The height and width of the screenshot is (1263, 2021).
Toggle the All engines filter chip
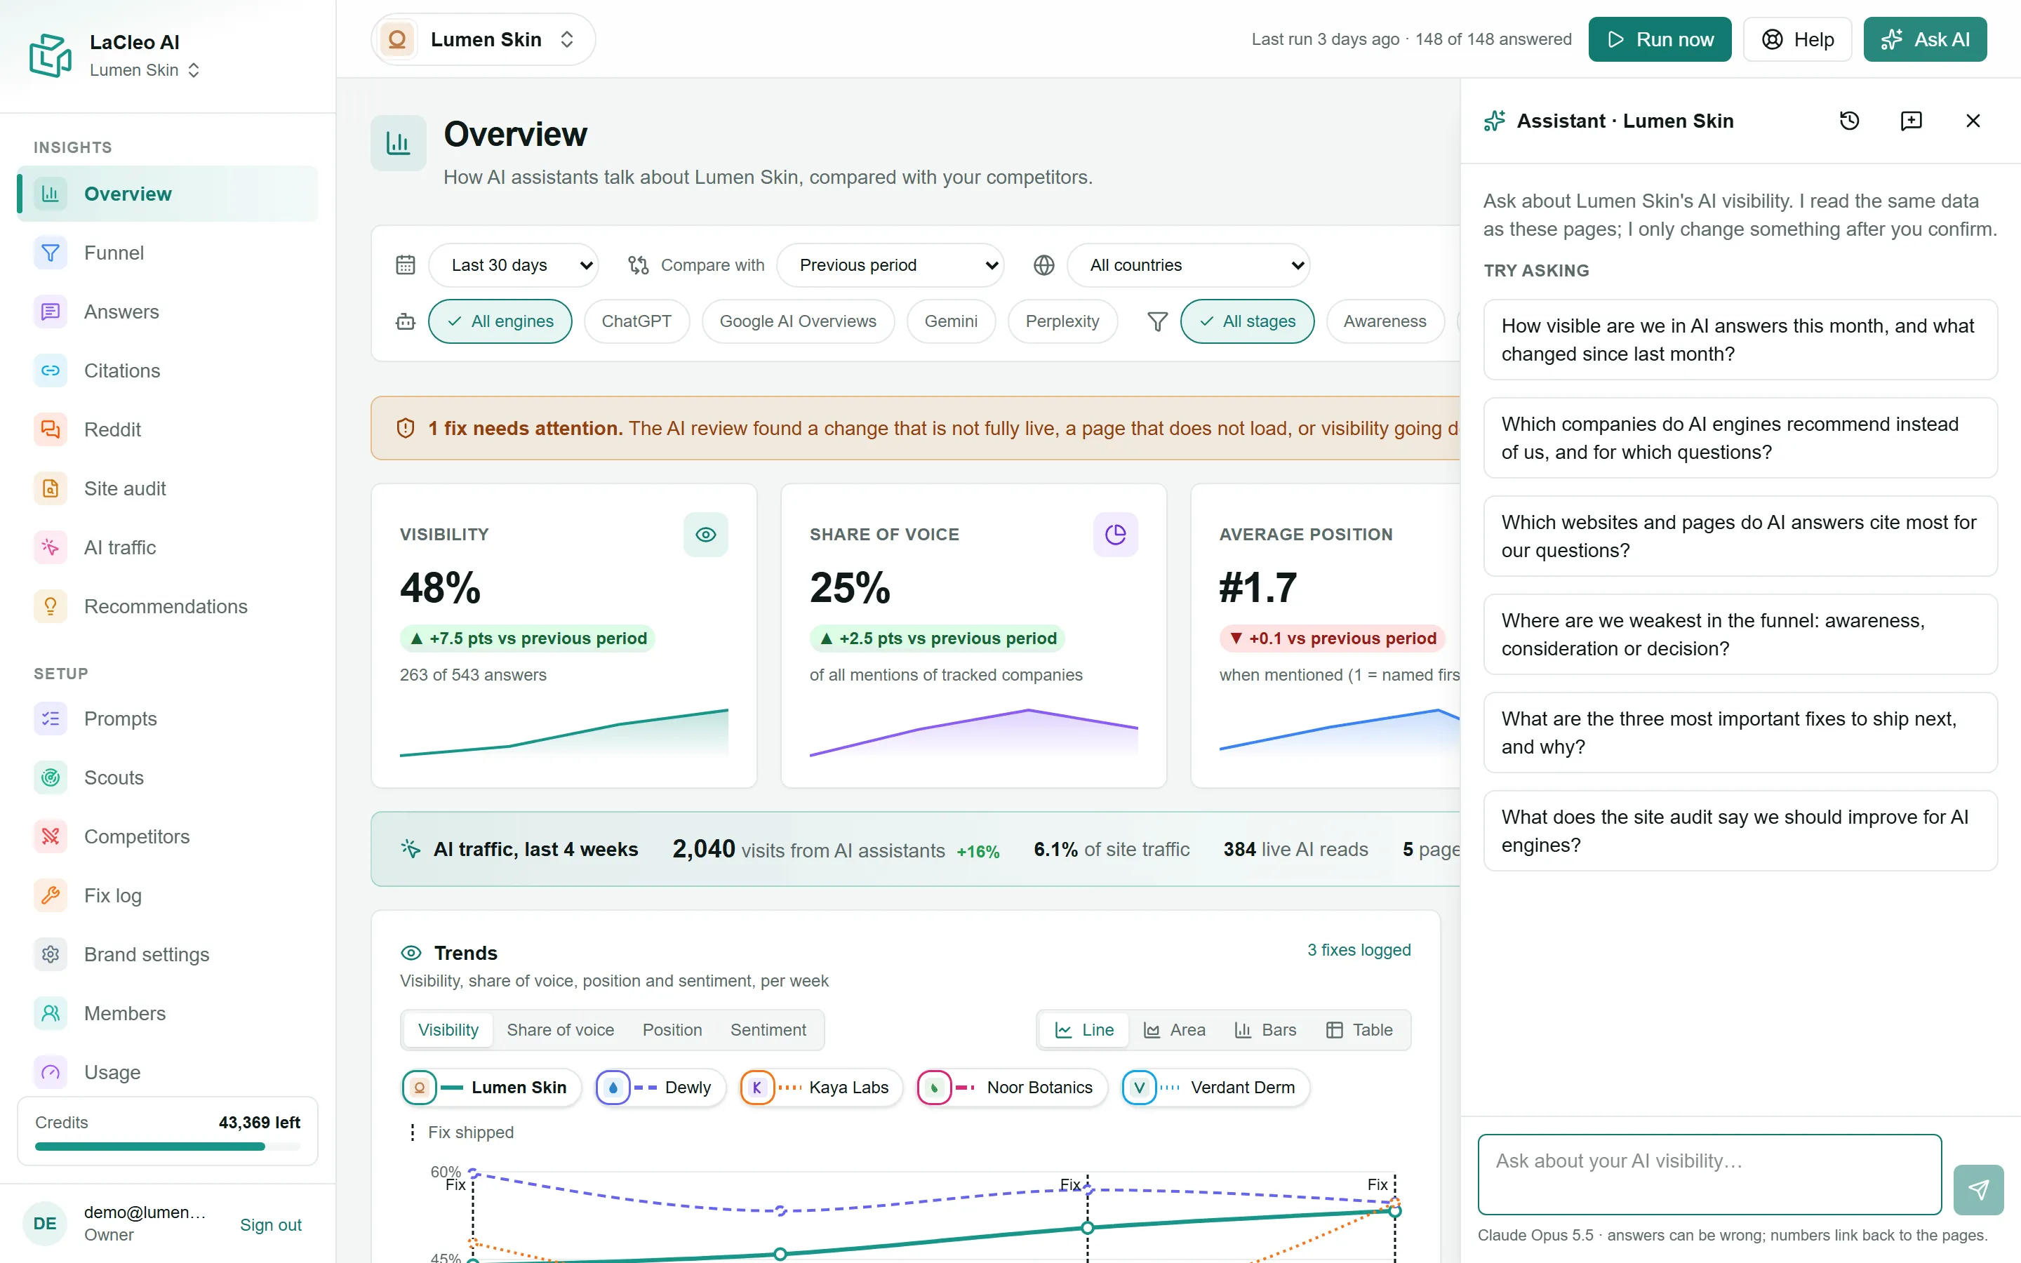pyautogui.click(x=500, y=321)
